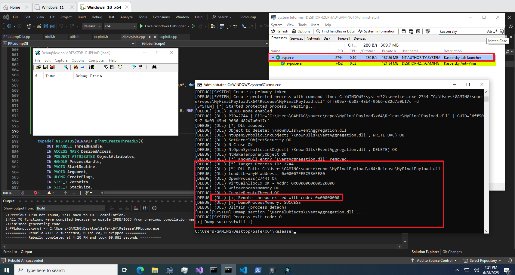This screenshot has height=275, width=515.
Task: Switch to the Services tab in System Informer
Action: click(x=296, y=38)
